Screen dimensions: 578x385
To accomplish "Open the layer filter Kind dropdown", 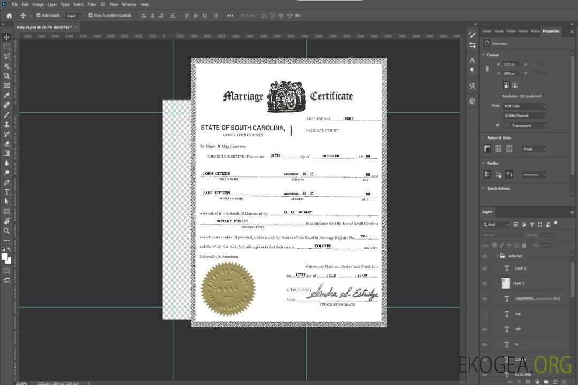I will [x=496, y=225].
